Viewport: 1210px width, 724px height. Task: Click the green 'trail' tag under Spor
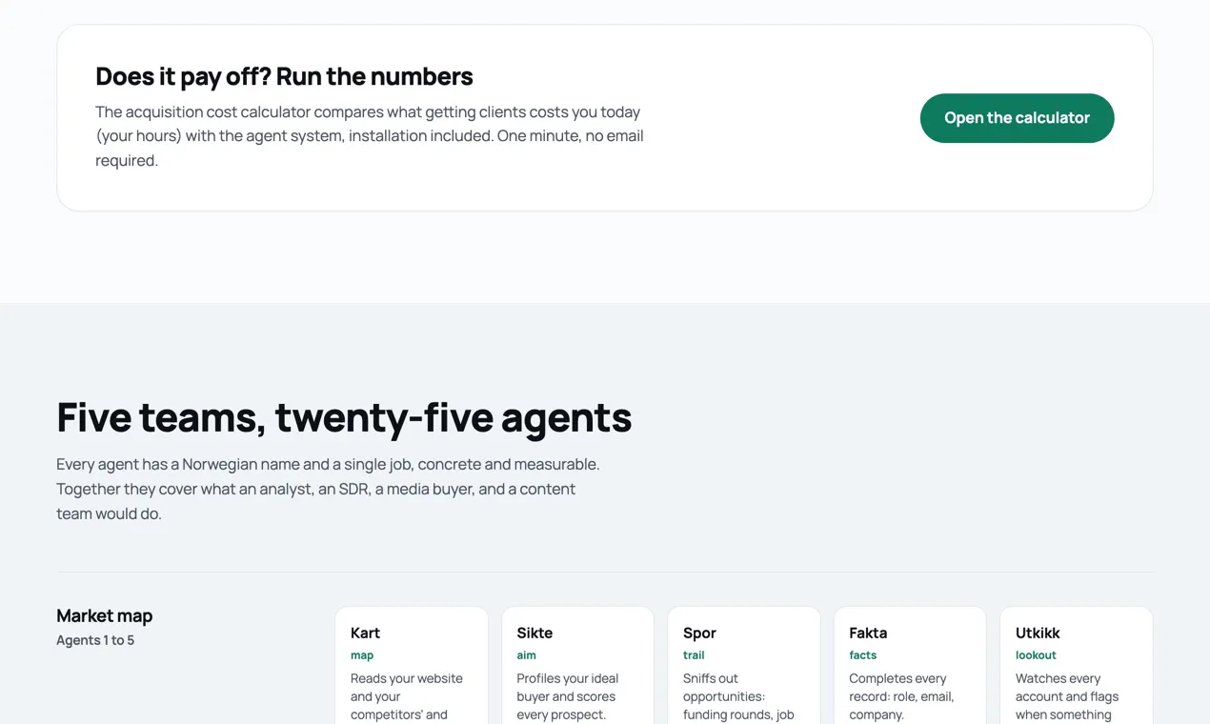tap(694, 655)
